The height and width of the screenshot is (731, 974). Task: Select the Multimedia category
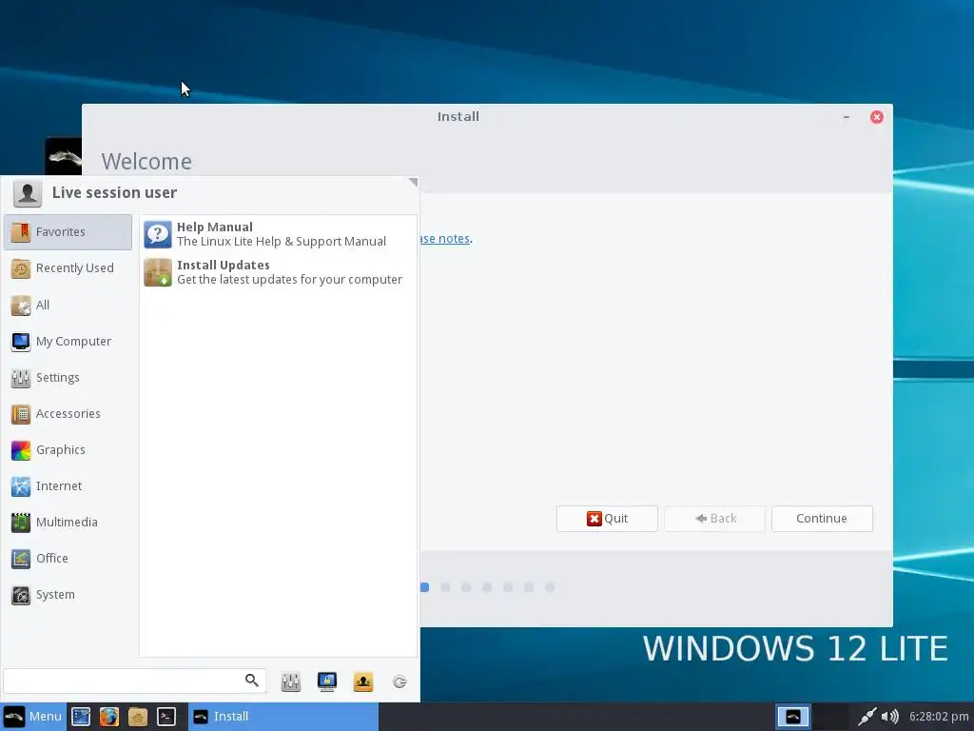[68, 523]
